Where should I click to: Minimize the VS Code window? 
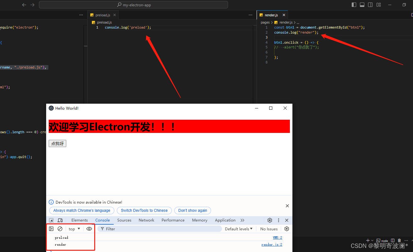click(390, 5)
